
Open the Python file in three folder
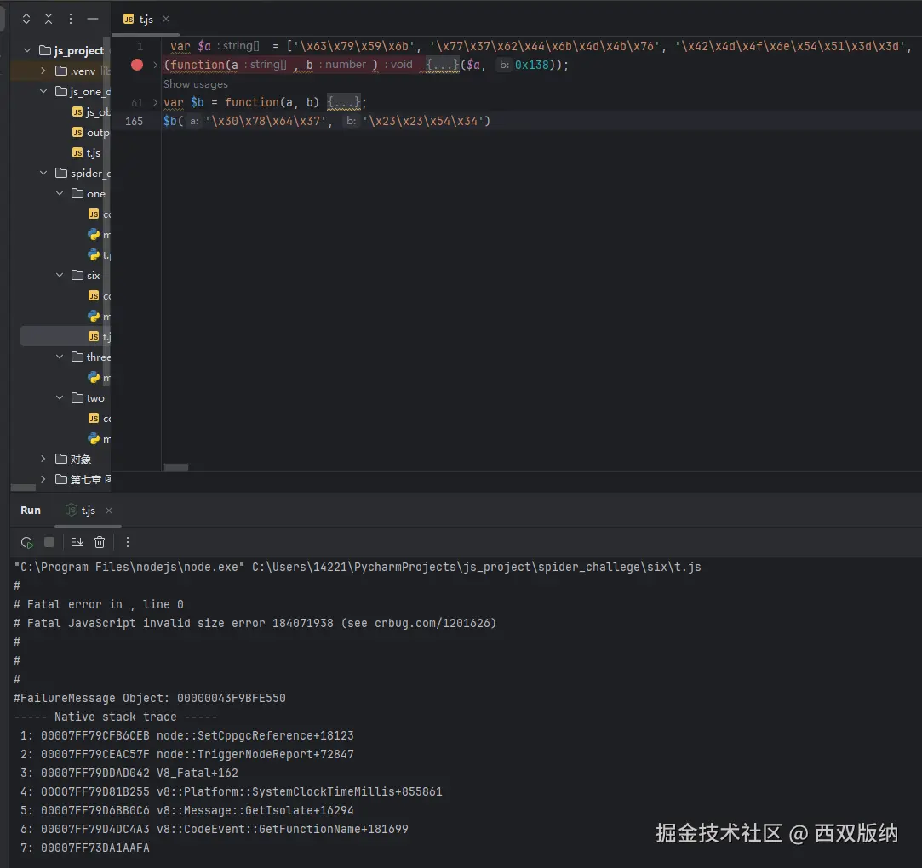[x=99, y=377]
